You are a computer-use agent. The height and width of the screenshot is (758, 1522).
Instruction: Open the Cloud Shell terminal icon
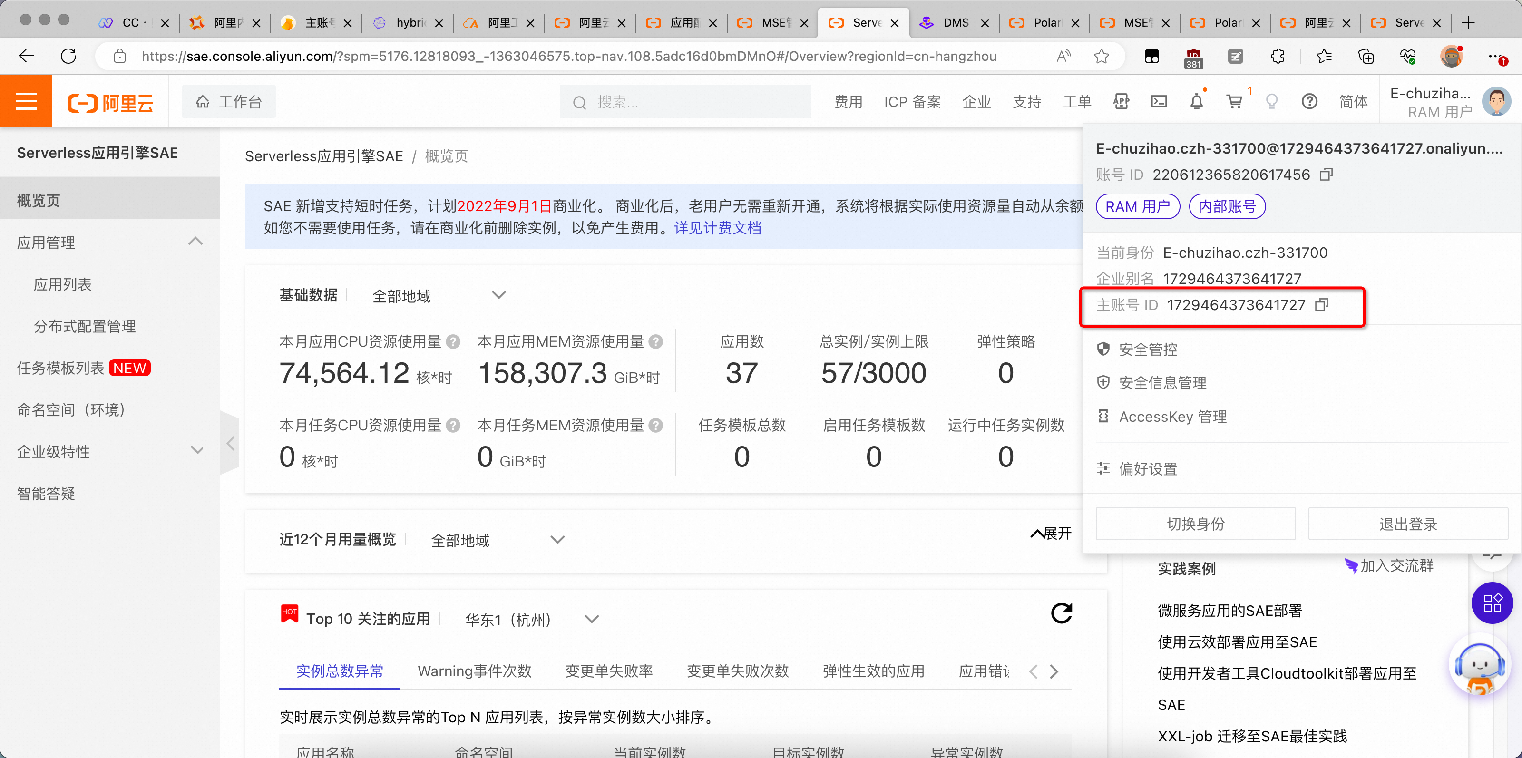pos(1159,102)
